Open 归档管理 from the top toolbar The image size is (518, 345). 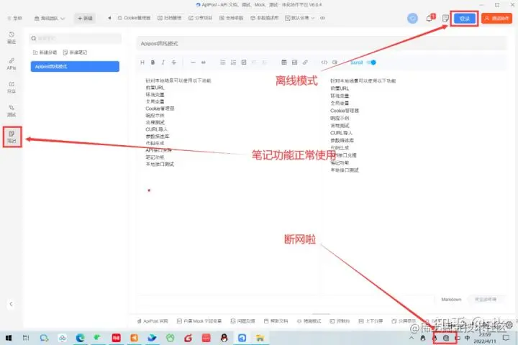click(x=170, y=18)
